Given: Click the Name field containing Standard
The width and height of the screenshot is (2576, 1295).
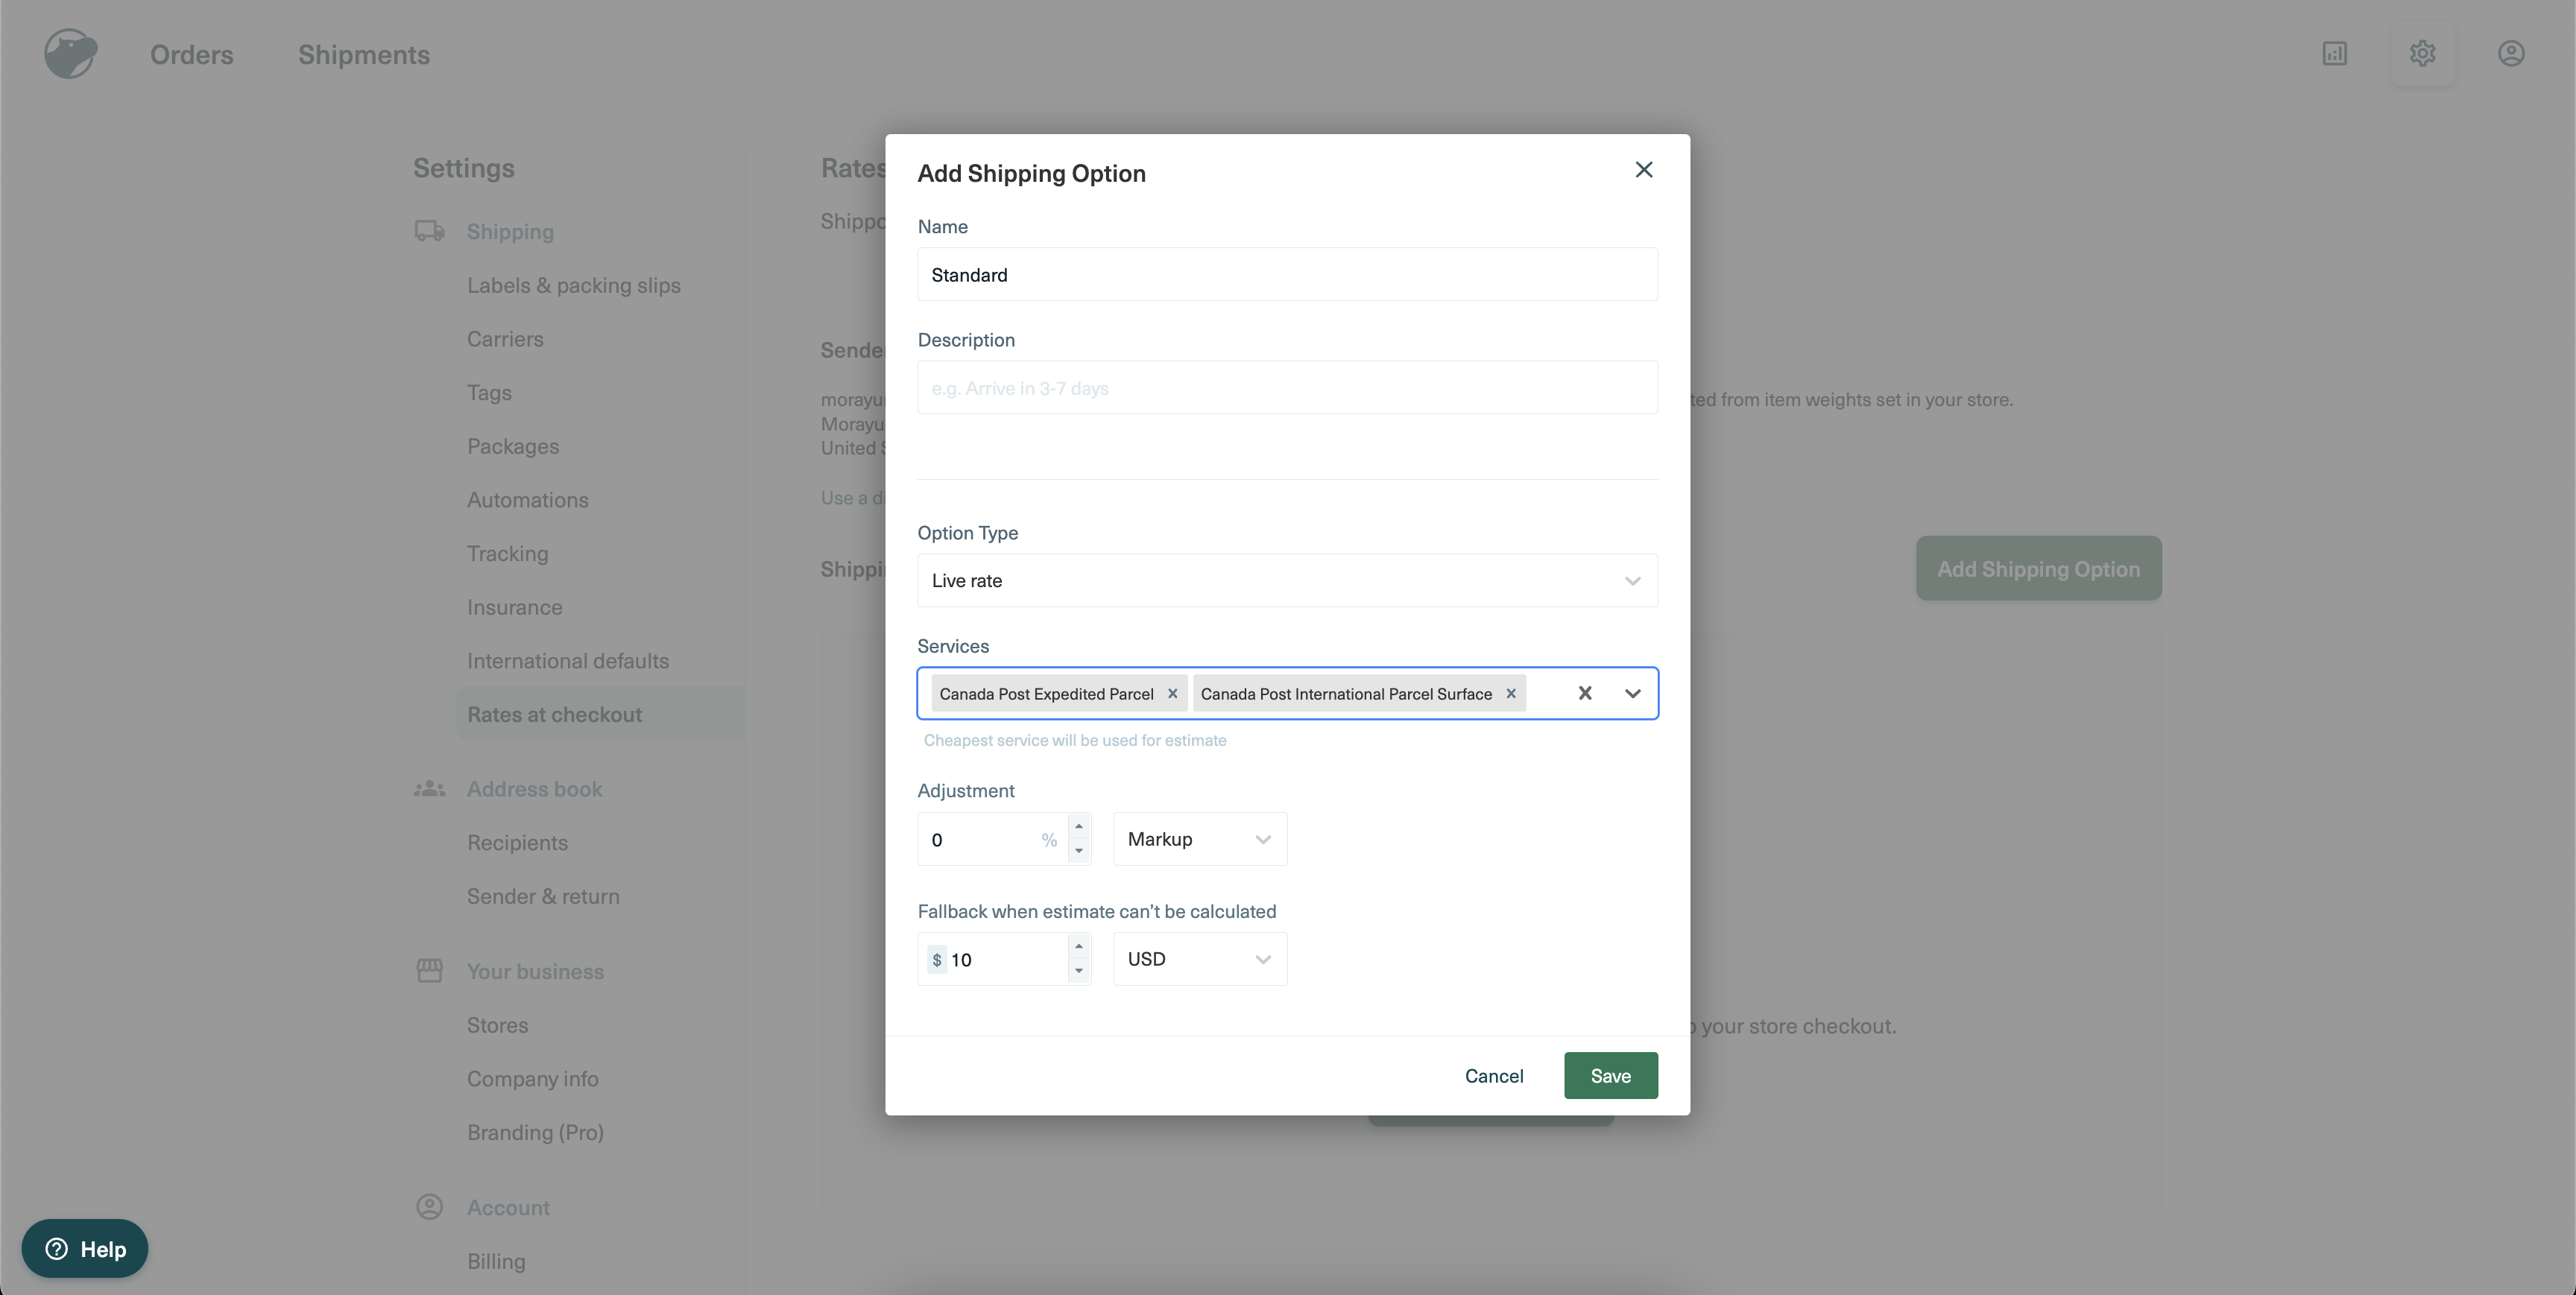Looking at the screenshot, I should [1287, 274].
